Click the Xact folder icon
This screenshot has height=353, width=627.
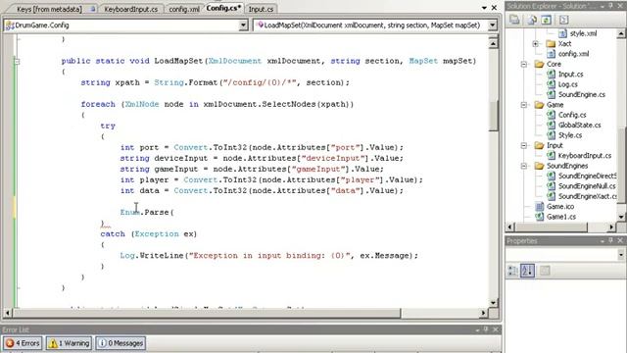pos(551,43)
